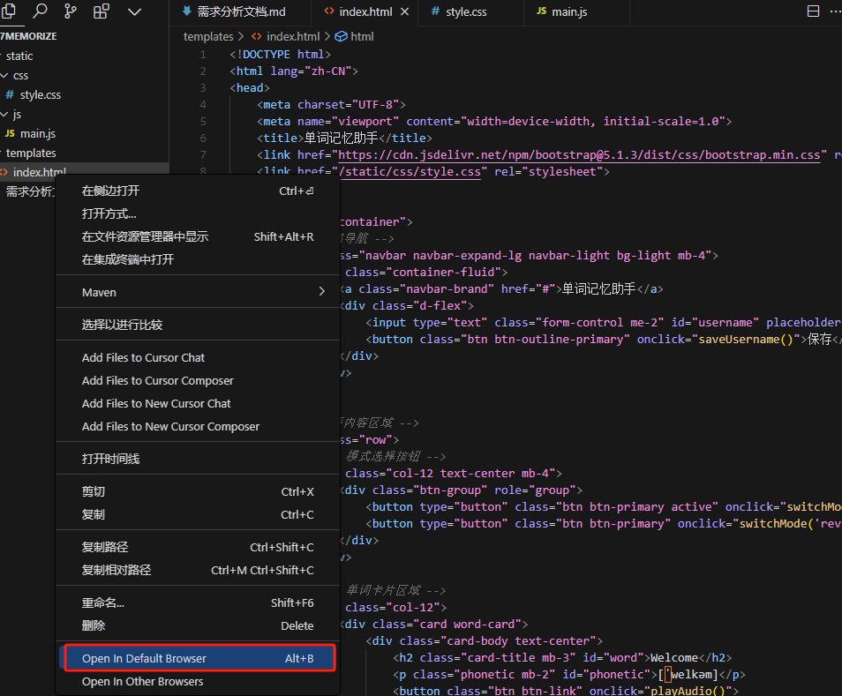
Task: Close the index.html editor tab
Action: click(x=405, y=11)
